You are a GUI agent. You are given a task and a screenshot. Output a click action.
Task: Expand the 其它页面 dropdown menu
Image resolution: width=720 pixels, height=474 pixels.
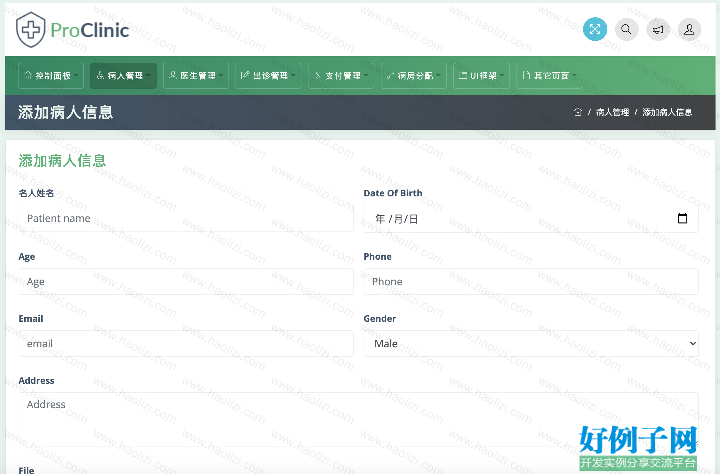click(x=549, y=76)
